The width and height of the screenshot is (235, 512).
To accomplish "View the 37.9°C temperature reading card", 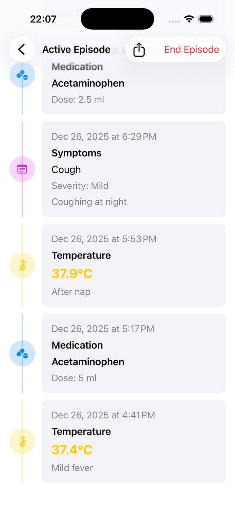I will point(134,265).
